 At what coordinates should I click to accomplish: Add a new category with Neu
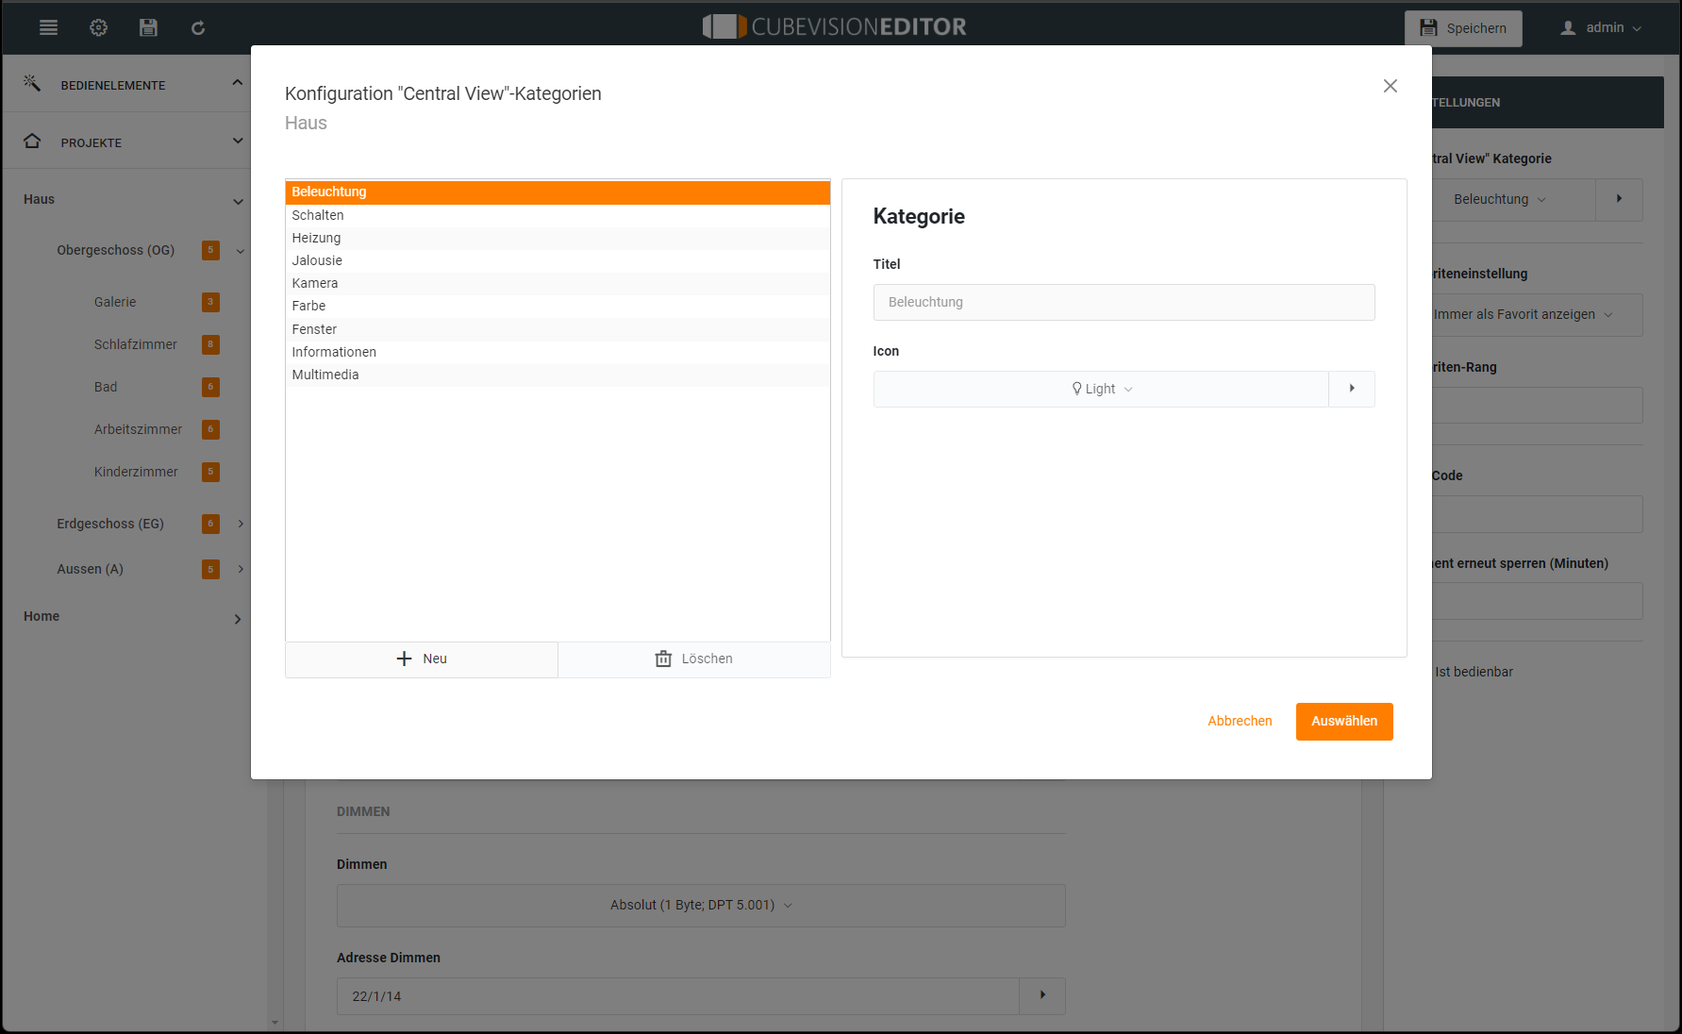pos(422,659)
